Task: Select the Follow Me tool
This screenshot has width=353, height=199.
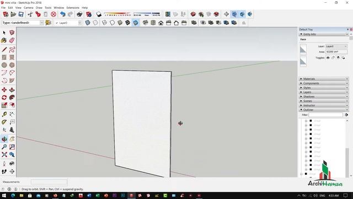Action: [12, 97]
